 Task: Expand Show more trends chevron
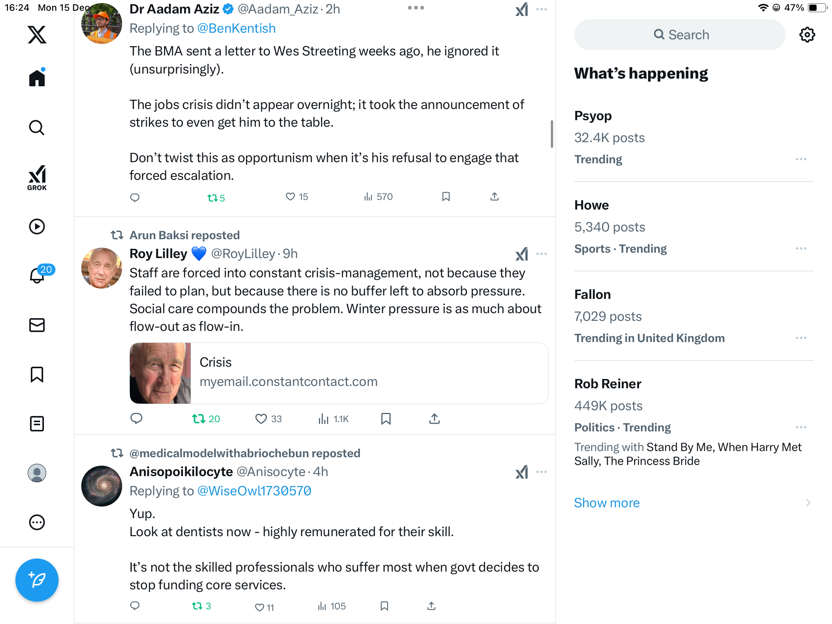pyautogui.click(x=808, y=503)
